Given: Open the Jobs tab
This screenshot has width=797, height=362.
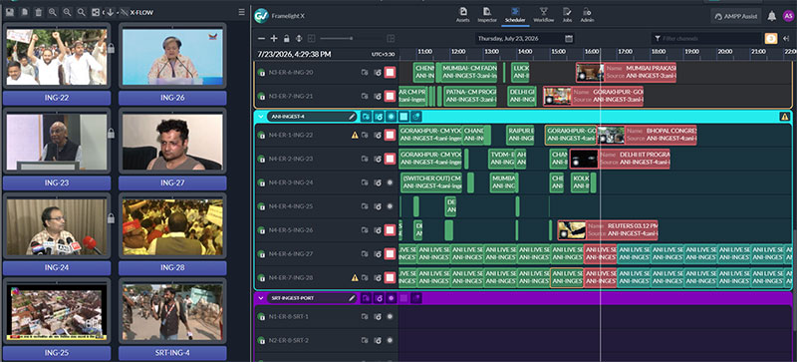Looking at the screenshot, I should (567, 15).
